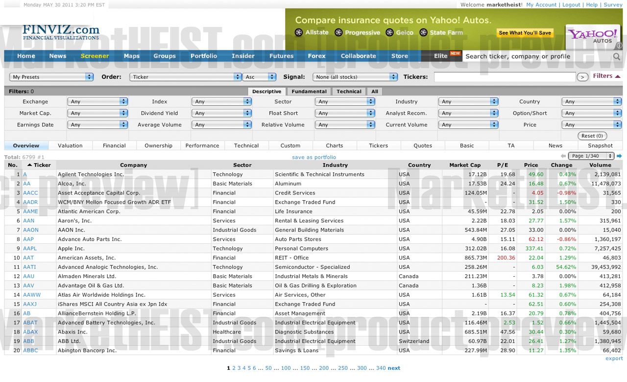Go to page 100 link
Image resolution: width=627 pixels, height=382 pixels.
click(x=286, y=368)
